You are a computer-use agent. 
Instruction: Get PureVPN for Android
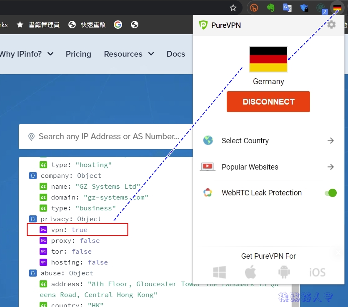[284, 272]
